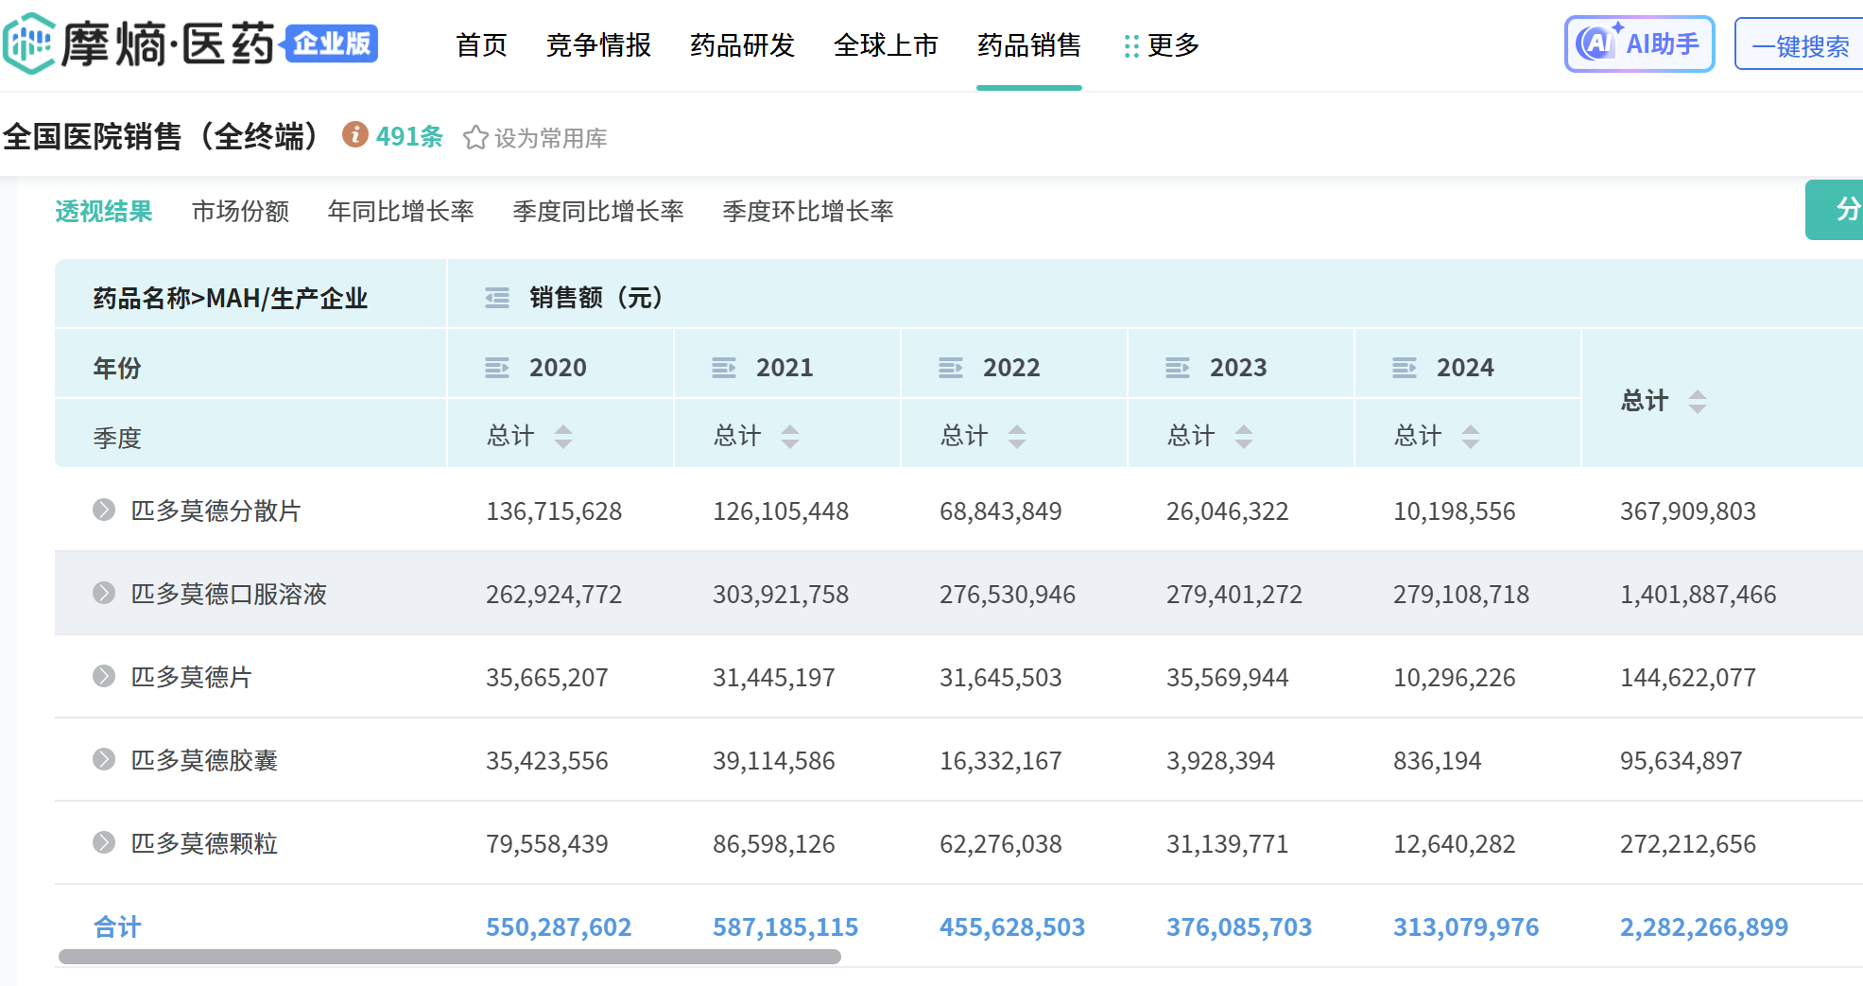Click the expand icon next to 2020
This screenshot has height=986, width=1863.
[x=497, y=368]
